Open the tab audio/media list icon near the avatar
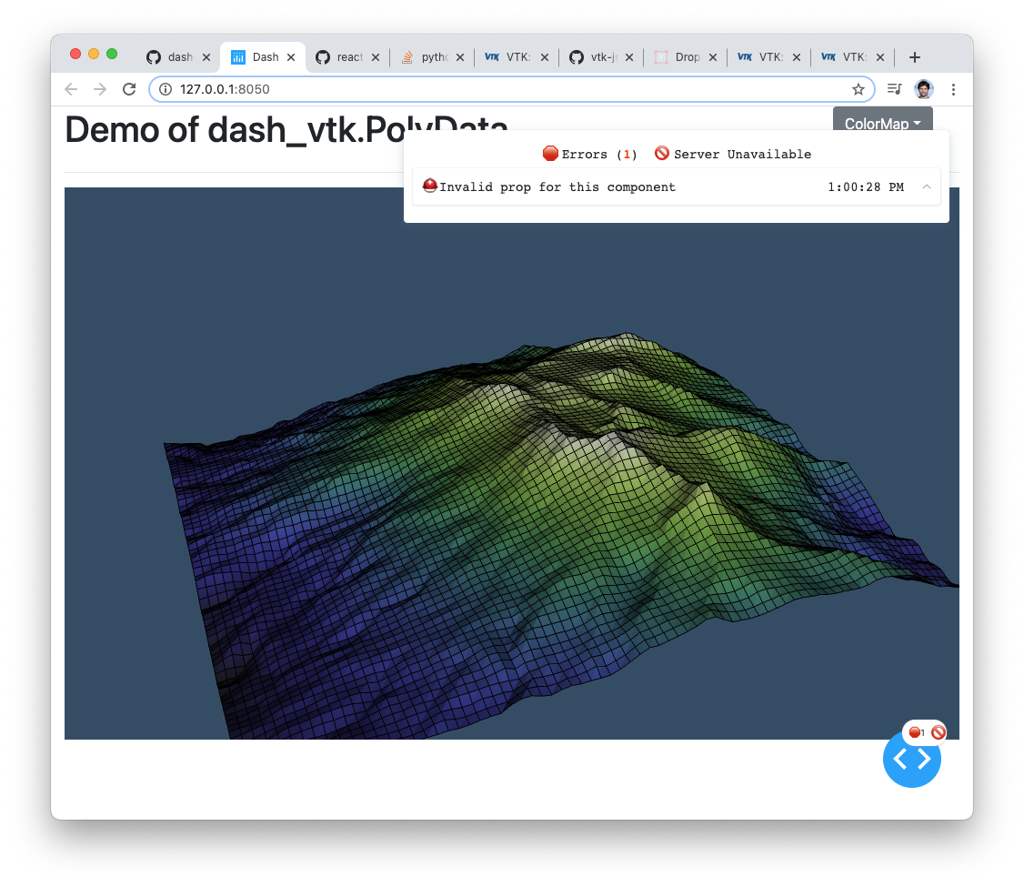The height and width of the screenshot is (887, 1024). (x=893, y=89)
